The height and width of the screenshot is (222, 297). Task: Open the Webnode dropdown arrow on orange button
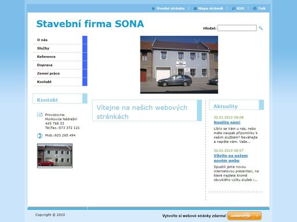coord(257,216)
